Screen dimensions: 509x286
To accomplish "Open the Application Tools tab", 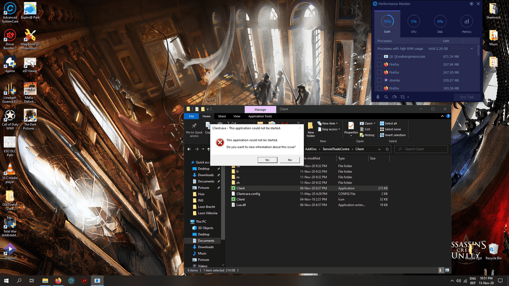I will pos(260,116).
